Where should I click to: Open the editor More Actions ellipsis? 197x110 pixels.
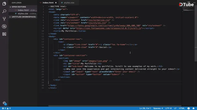tap(194, 2)
